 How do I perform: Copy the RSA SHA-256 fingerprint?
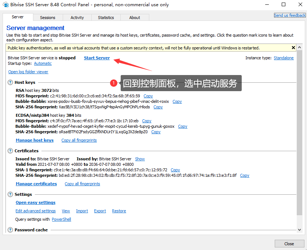tap(158, 107)
